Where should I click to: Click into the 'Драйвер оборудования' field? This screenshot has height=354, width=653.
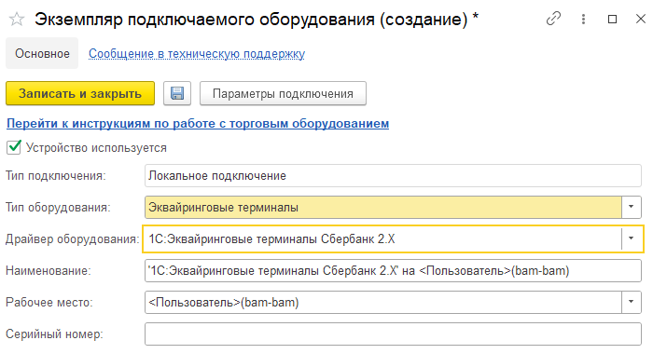click(382, 238)
